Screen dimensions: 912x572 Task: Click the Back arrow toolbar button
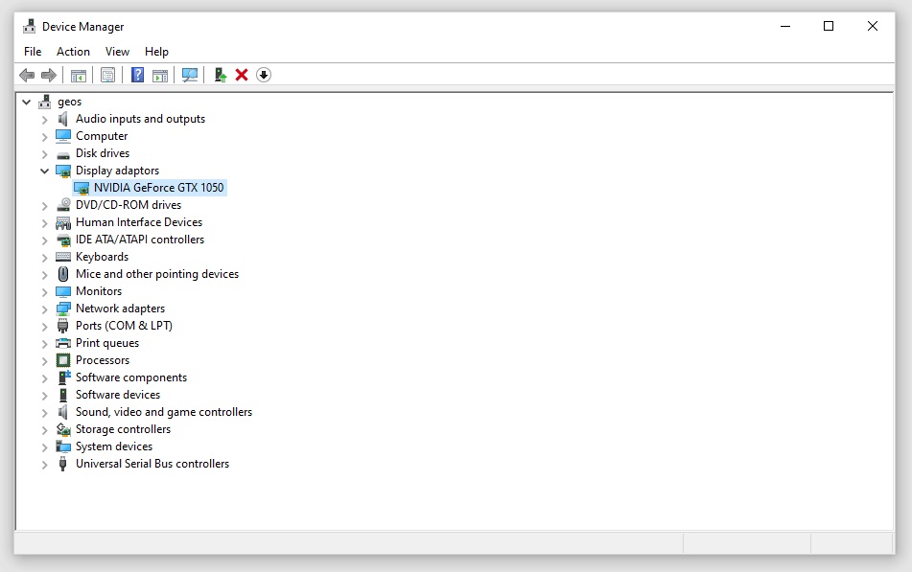tap(27, 75)
